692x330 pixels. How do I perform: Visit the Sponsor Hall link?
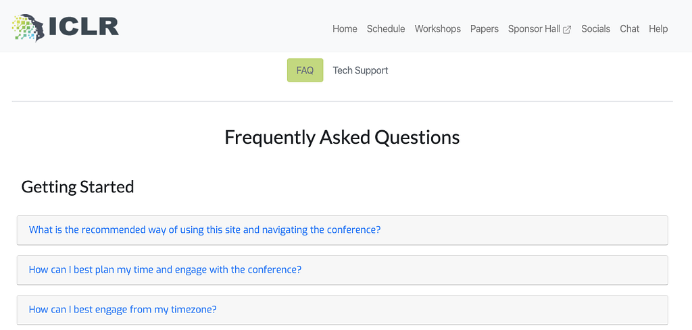[534, 28]
